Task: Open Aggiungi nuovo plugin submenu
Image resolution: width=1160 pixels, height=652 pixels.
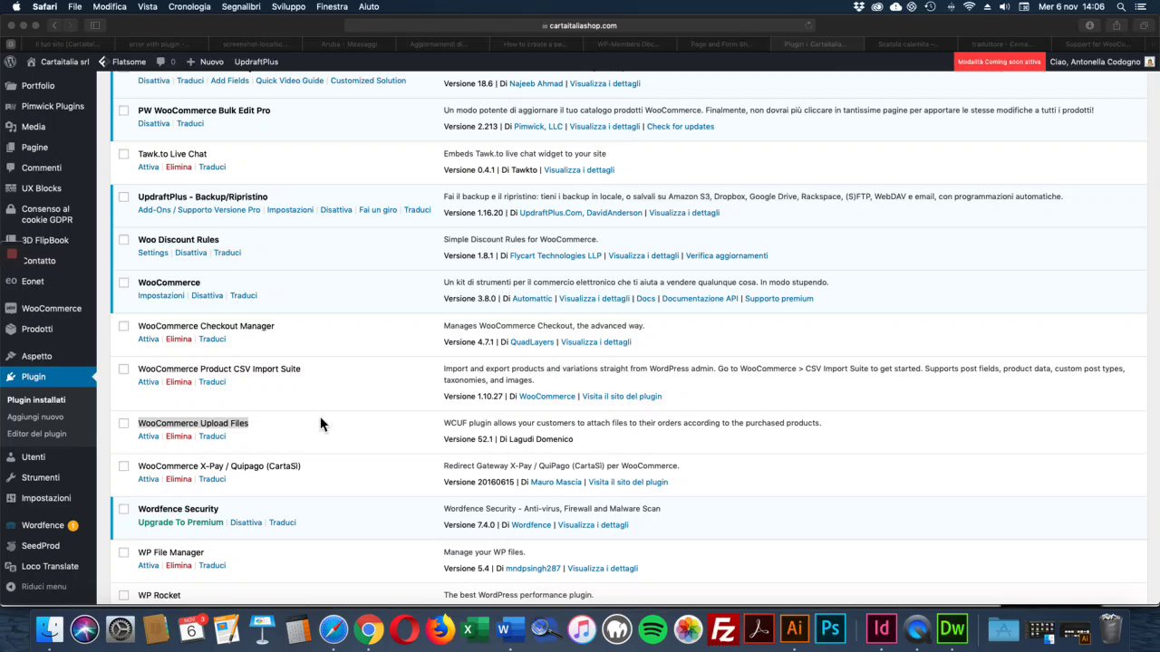Action: (35, 417)
